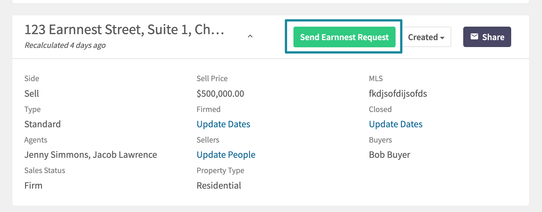The height and width of the screenshot is (212, 542).
Task: Click the Sales Status label
Action: [x=45, y=170]
